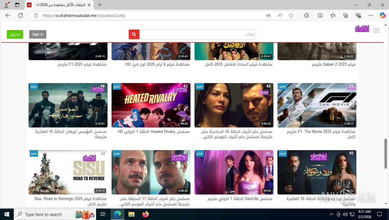
Task: Open F1 2025 مترجم thumbnail with 2:45:11
Action: 68,52
